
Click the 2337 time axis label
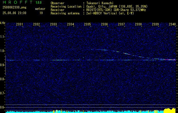pyautogui.click(x=121, y=24)
